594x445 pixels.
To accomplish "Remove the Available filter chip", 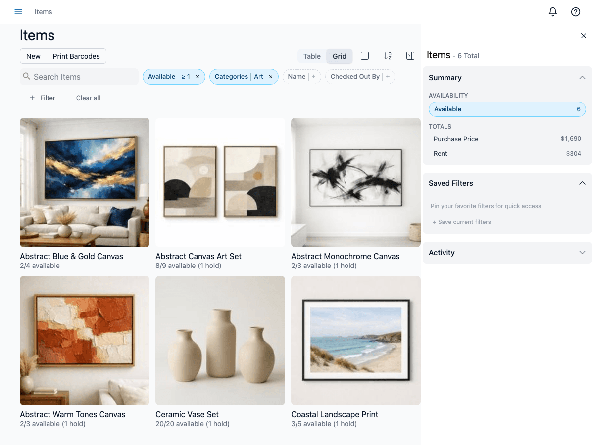I will (198, 77).
